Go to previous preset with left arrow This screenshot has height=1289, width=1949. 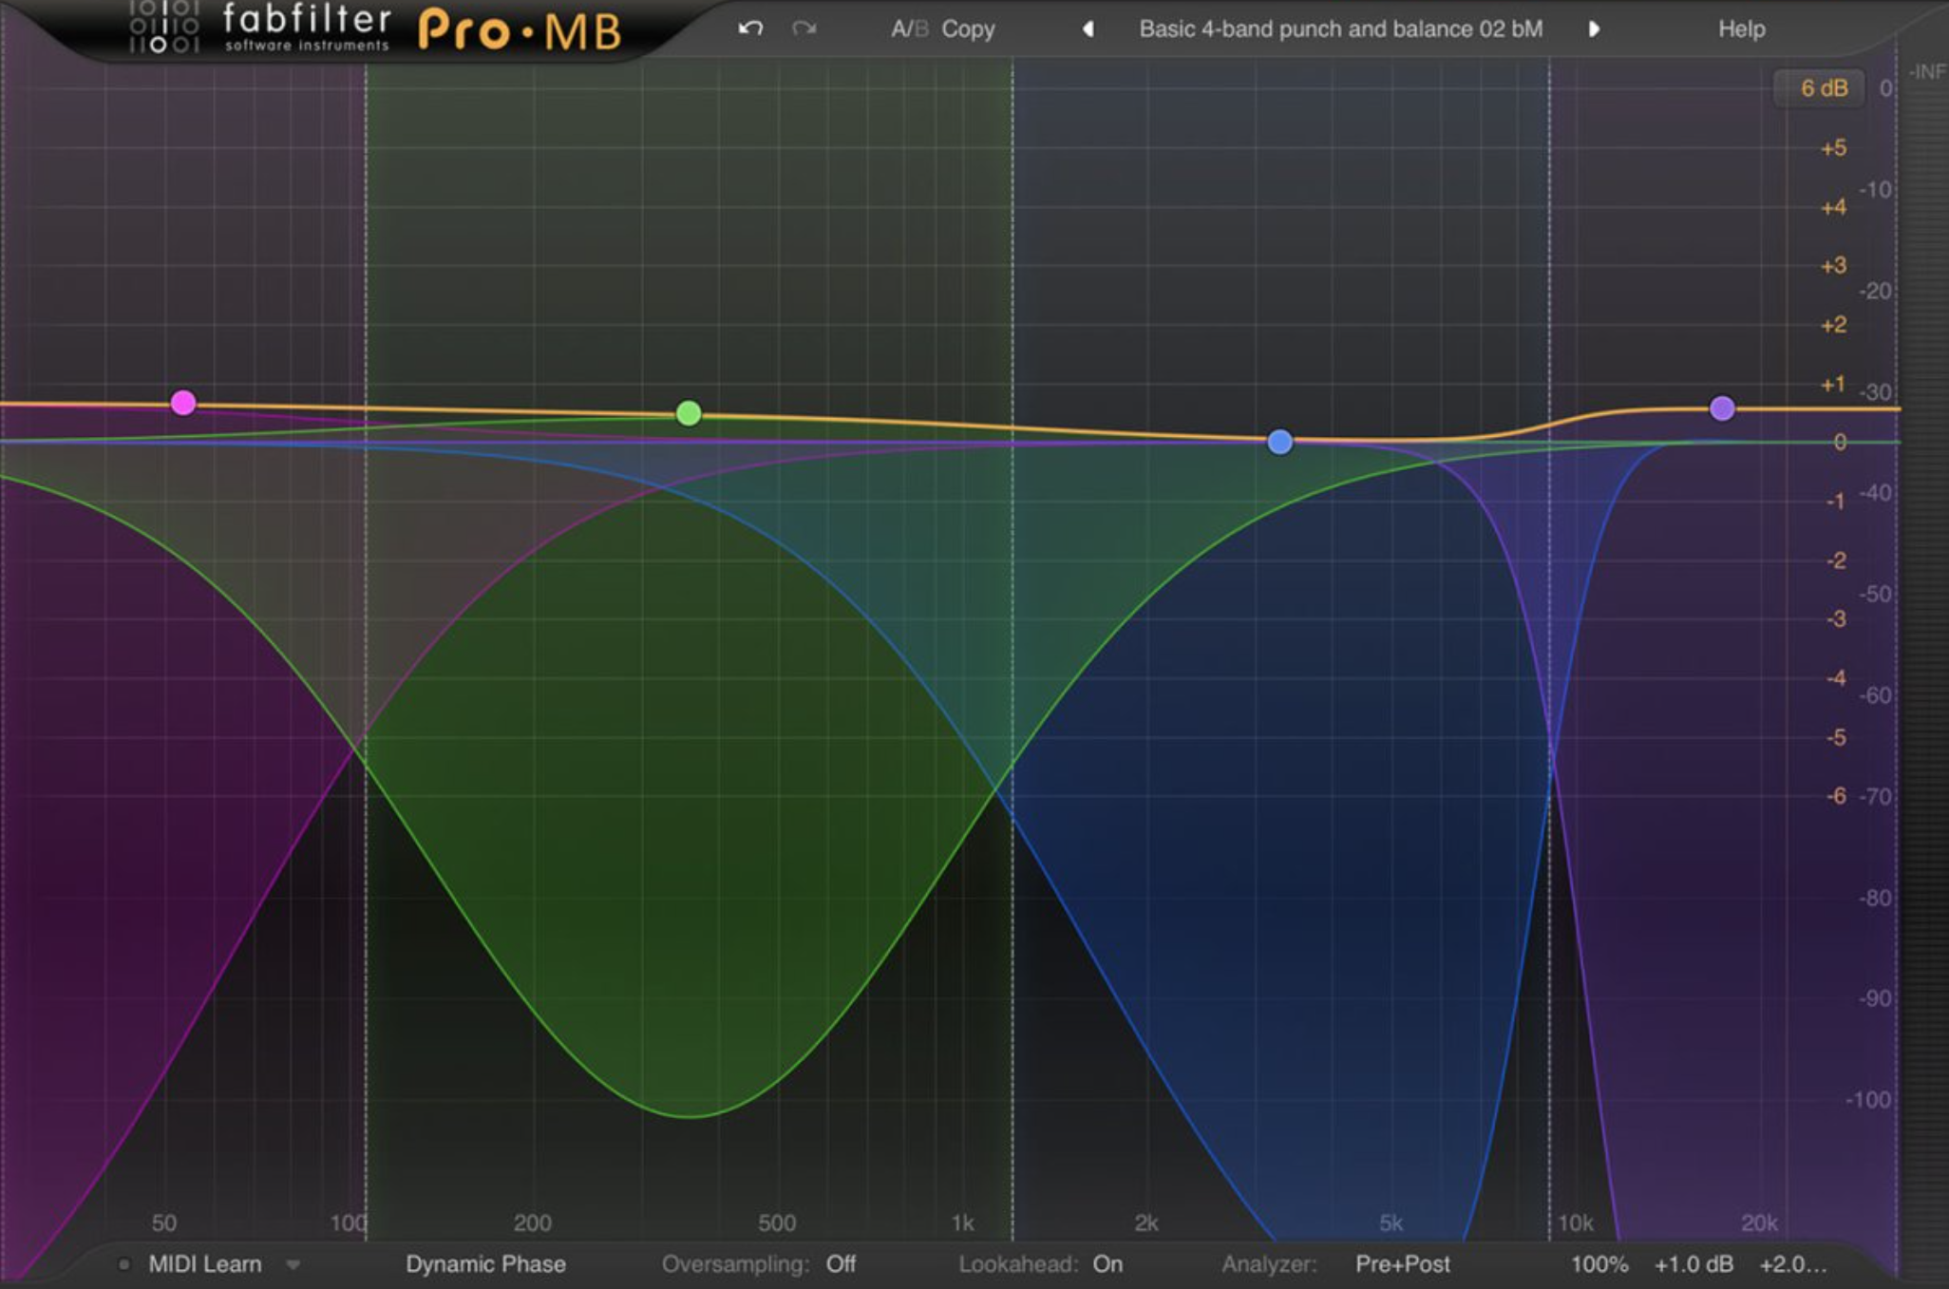point(1088,29)
